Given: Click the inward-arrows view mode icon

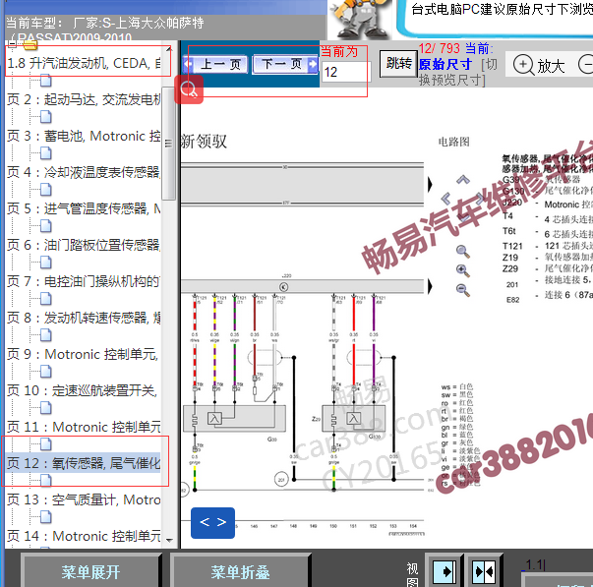Looking at the screenshot, I should [484, 571].
